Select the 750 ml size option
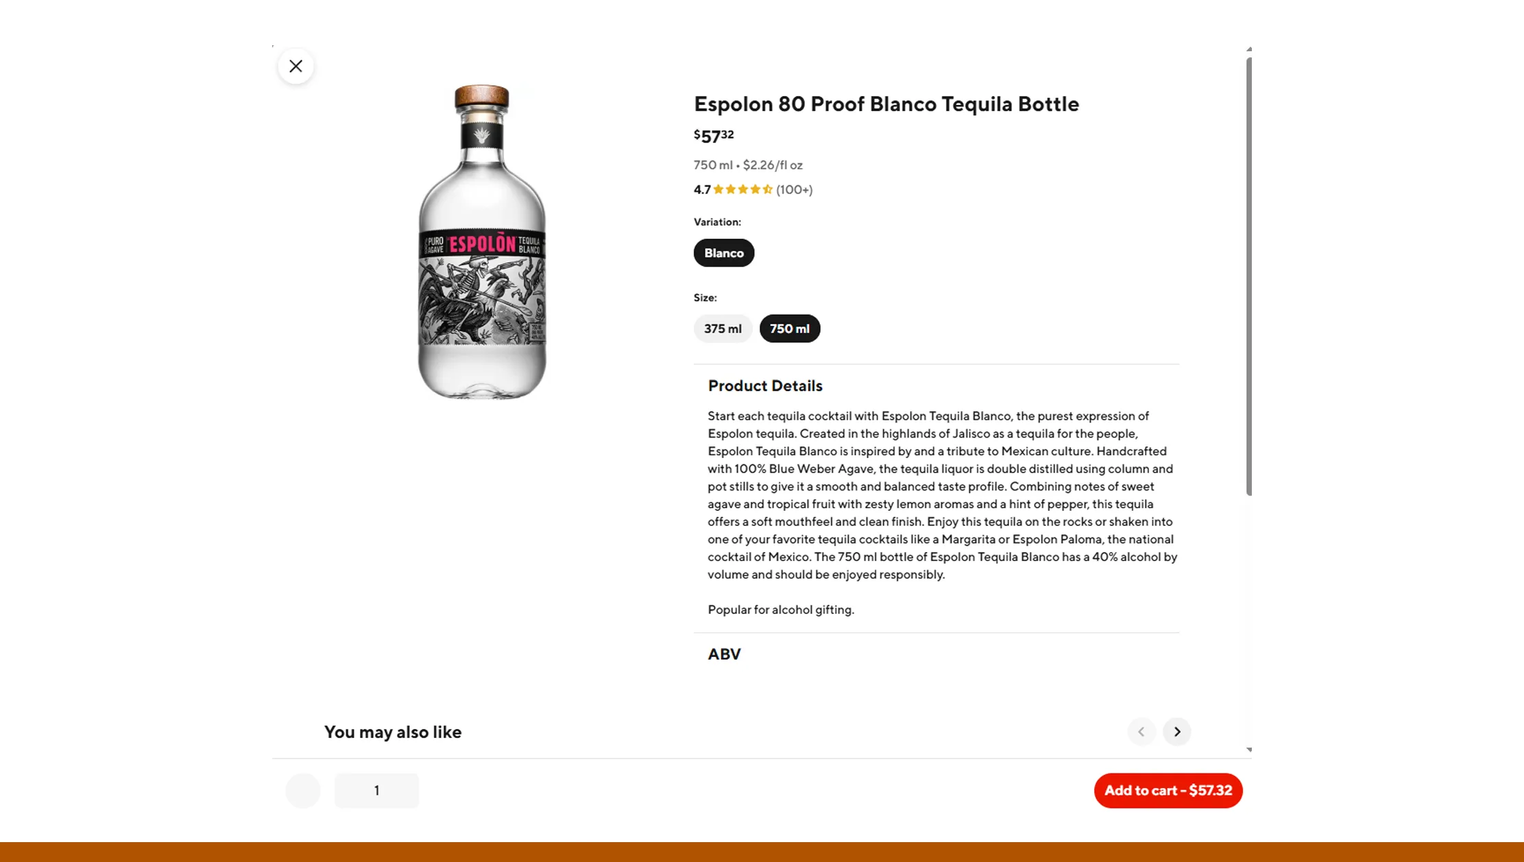 click(790, 328)
